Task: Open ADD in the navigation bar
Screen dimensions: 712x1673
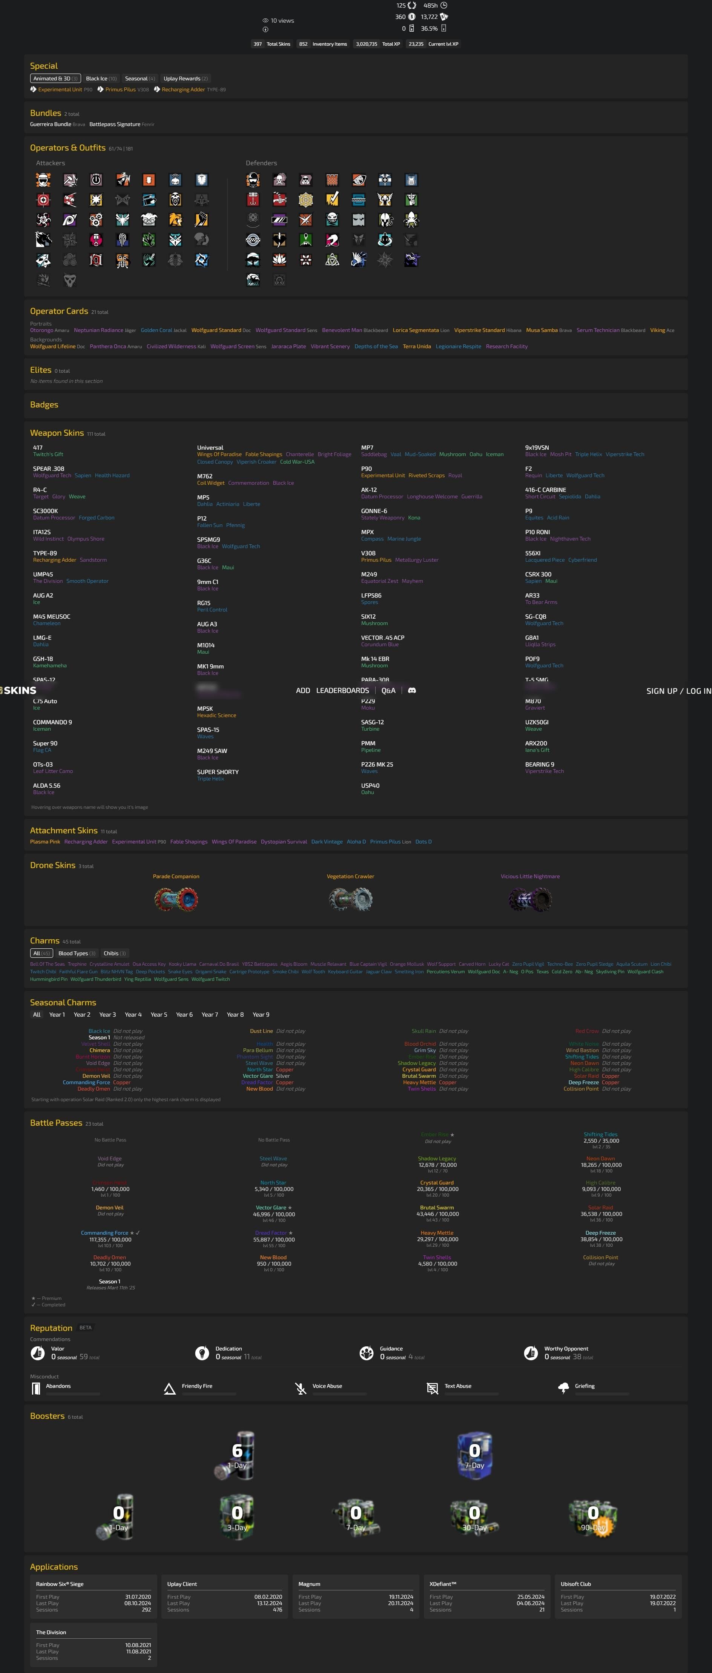Action: coord(303,690)
